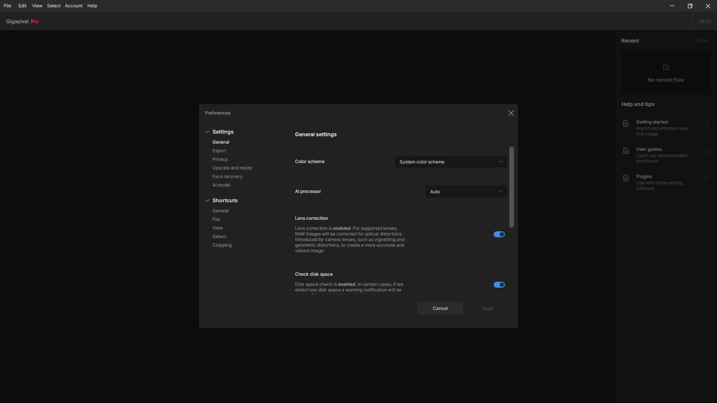Disable the Lens correction toggle
717x403 pixels.
pos(499,234)
